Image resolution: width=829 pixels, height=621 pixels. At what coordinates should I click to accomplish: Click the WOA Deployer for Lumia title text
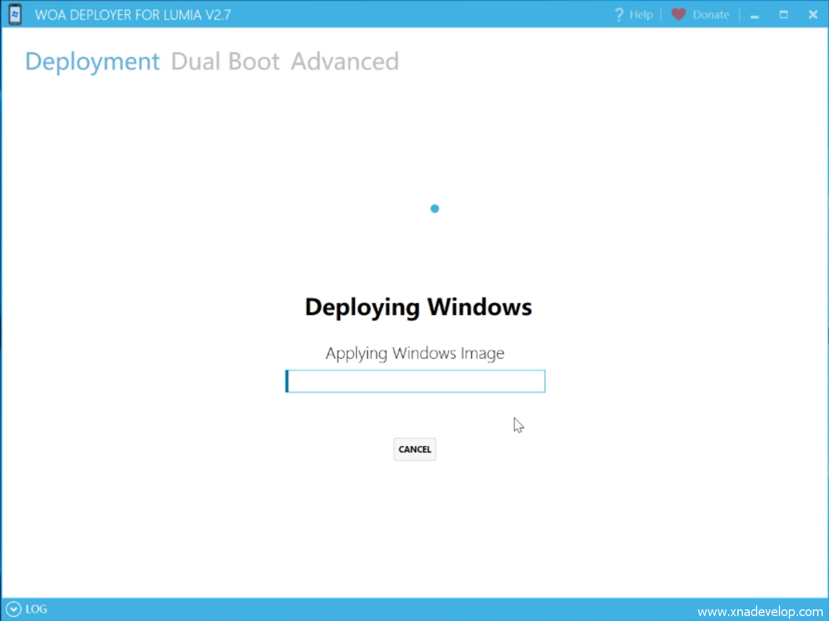[x=132, y=15]
